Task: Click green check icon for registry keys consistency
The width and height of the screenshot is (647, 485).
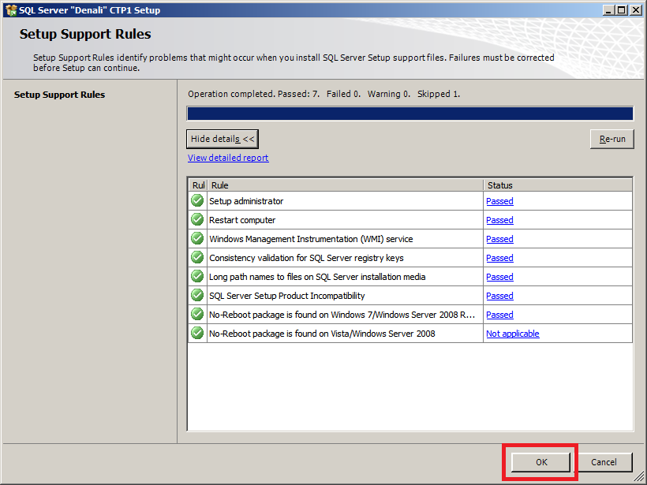Action: coord(197,257)
